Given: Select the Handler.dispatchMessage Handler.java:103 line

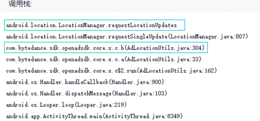Looking at the screenshot, I should click(x=87, y=94).
